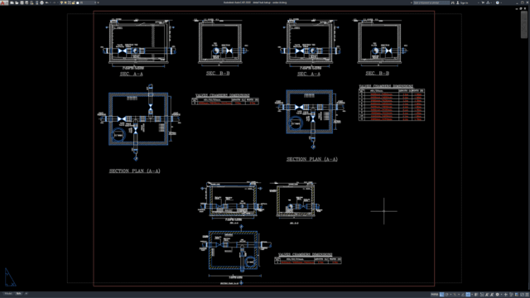
Task: Click the Open file icon in Quick Access toolbar
Action: click(17, 2)
